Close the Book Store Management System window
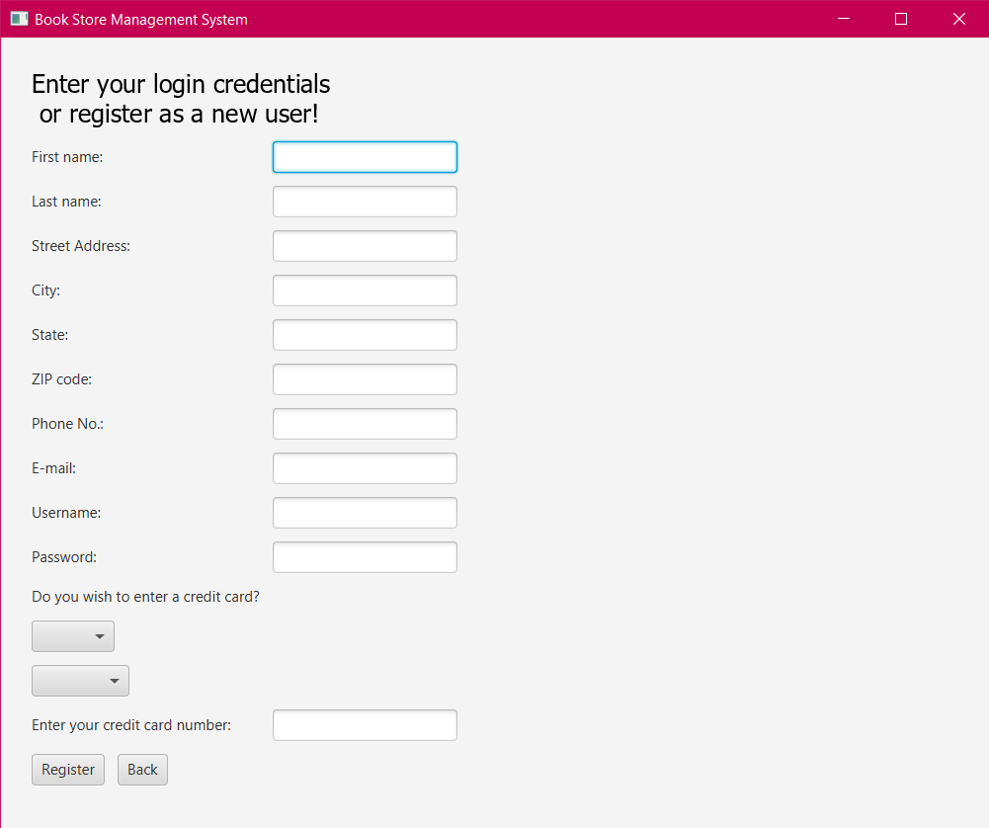989x828 pixels. point(959,19)
